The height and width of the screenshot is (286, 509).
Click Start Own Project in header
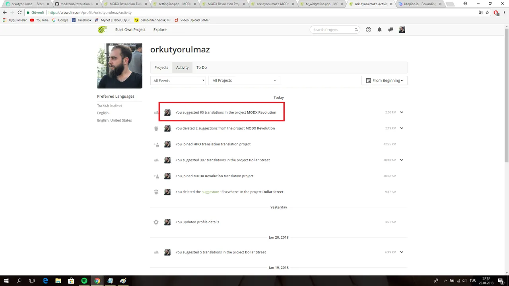point(130,30)
